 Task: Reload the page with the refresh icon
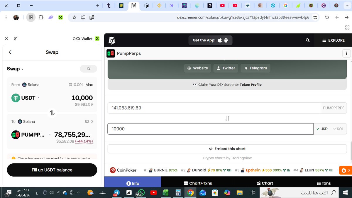click(x=327, y=18)
